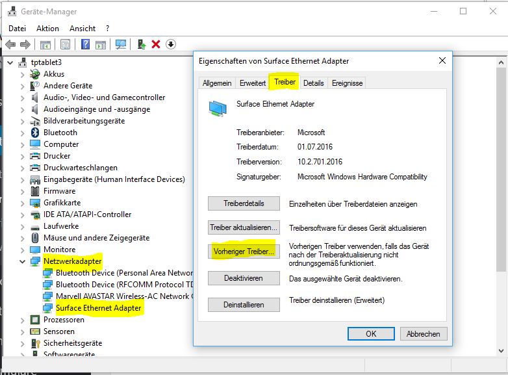Open the Ansicht menu
This screenshot has height=375, width=508.
pos(83,29)
